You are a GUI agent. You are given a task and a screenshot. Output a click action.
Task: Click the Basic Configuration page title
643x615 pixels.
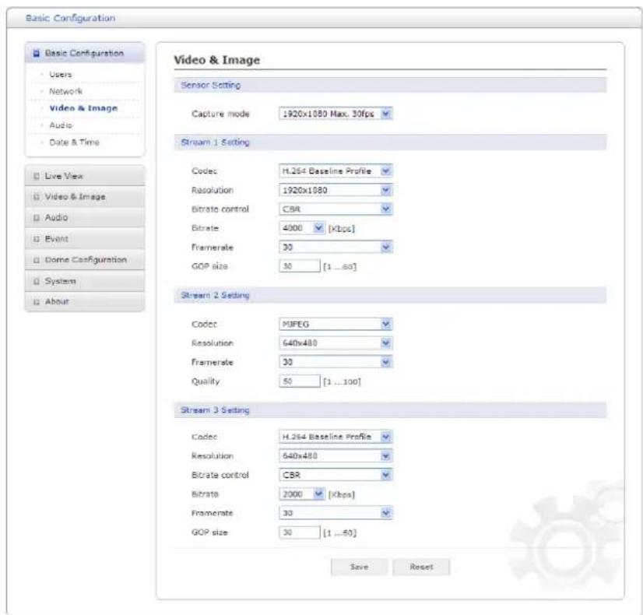tap(71, 19)
